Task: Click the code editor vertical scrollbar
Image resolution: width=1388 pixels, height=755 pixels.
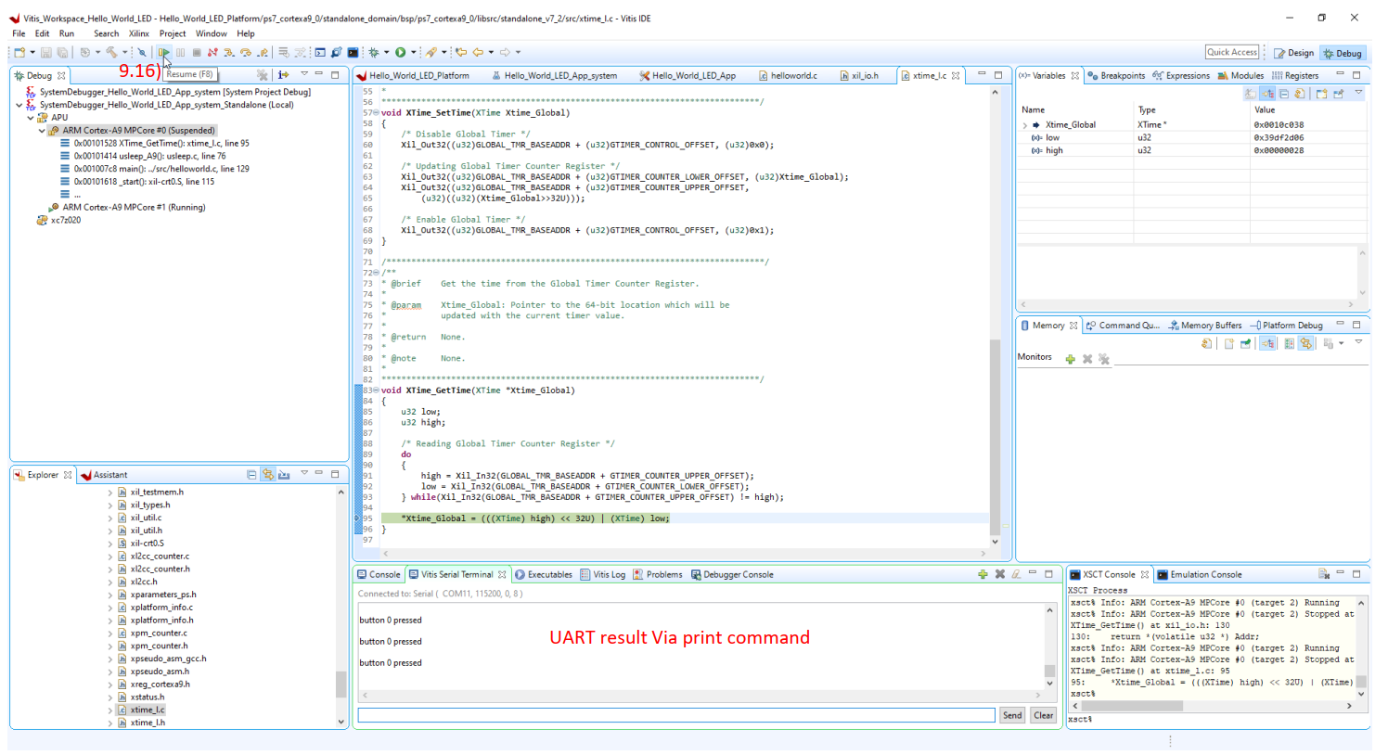Action: [x=995, y=436]
